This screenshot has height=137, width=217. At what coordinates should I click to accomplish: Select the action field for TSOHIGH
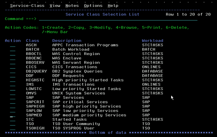pos(13,128)
